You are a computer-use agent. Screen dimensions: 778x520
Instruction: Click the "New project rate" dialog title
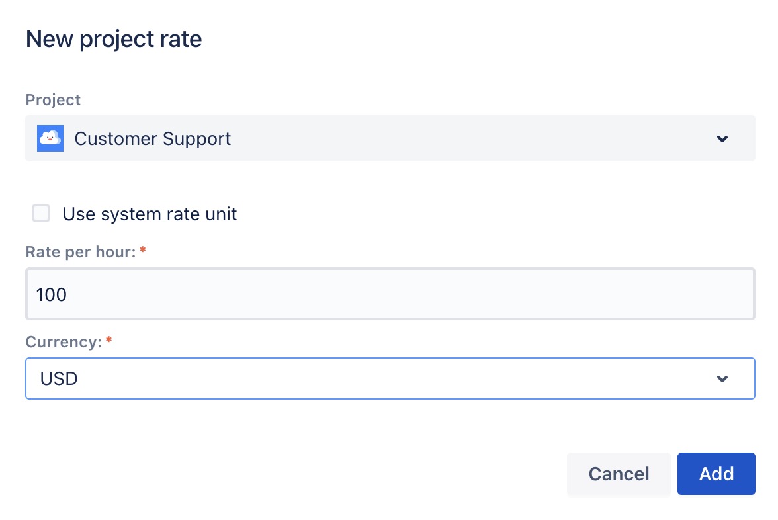[114, 40]
